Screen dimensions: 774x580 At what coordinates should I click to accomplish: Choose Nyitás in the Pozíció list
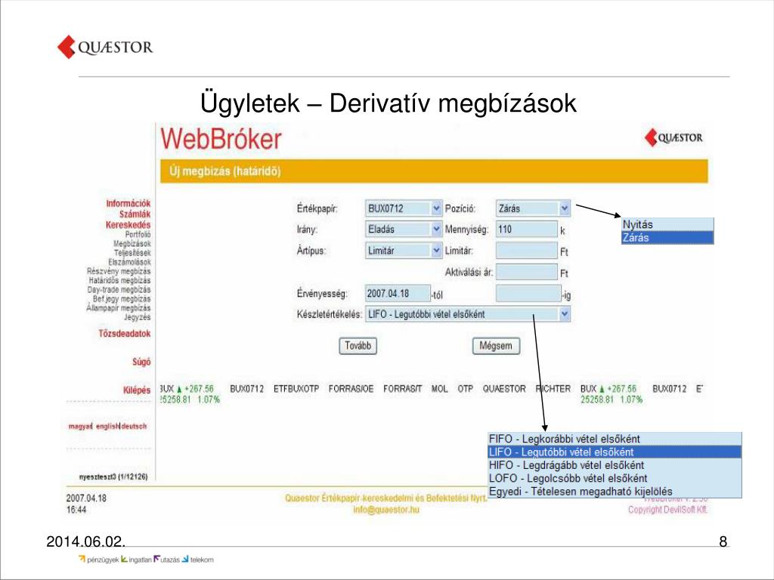[667, 224]
